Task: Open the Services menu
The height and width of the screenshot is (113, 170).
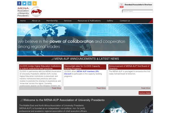Action: pos(68,21)
